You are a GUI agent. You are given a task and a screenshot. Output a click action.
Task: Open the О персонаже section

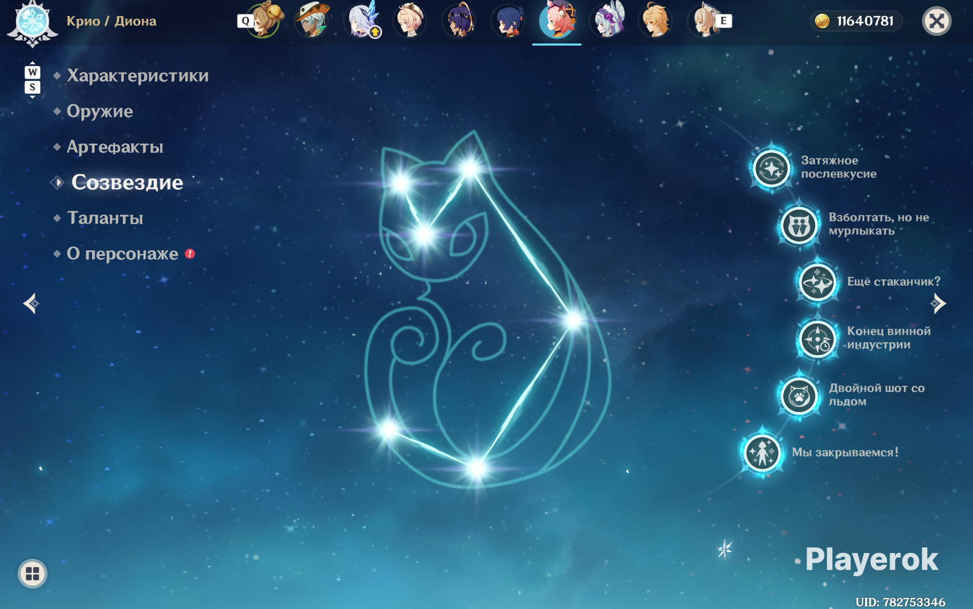[122, 253]
